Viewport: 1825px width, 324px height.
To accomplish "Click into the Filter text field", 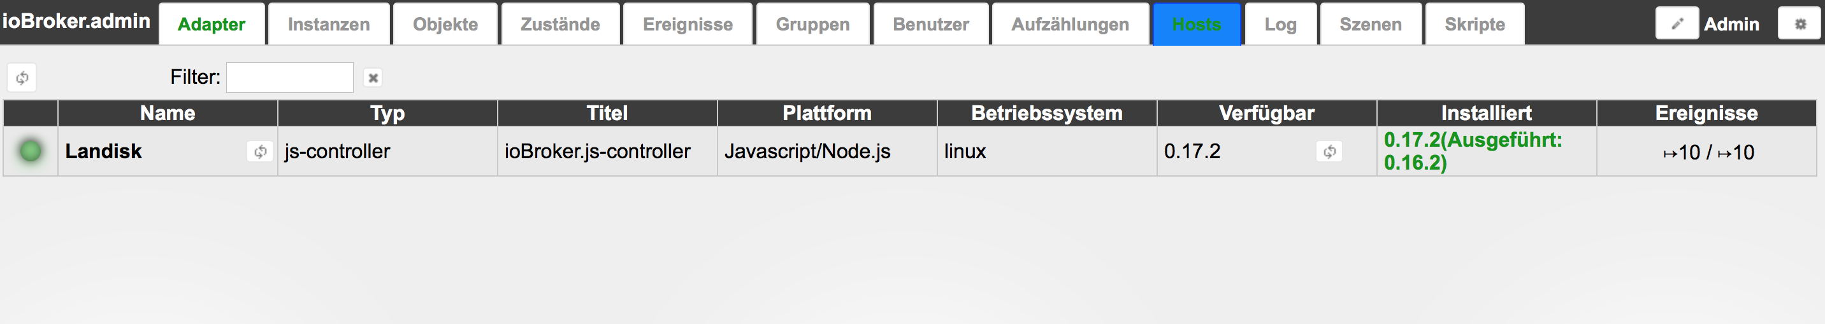I will click(x=289, y=78).
